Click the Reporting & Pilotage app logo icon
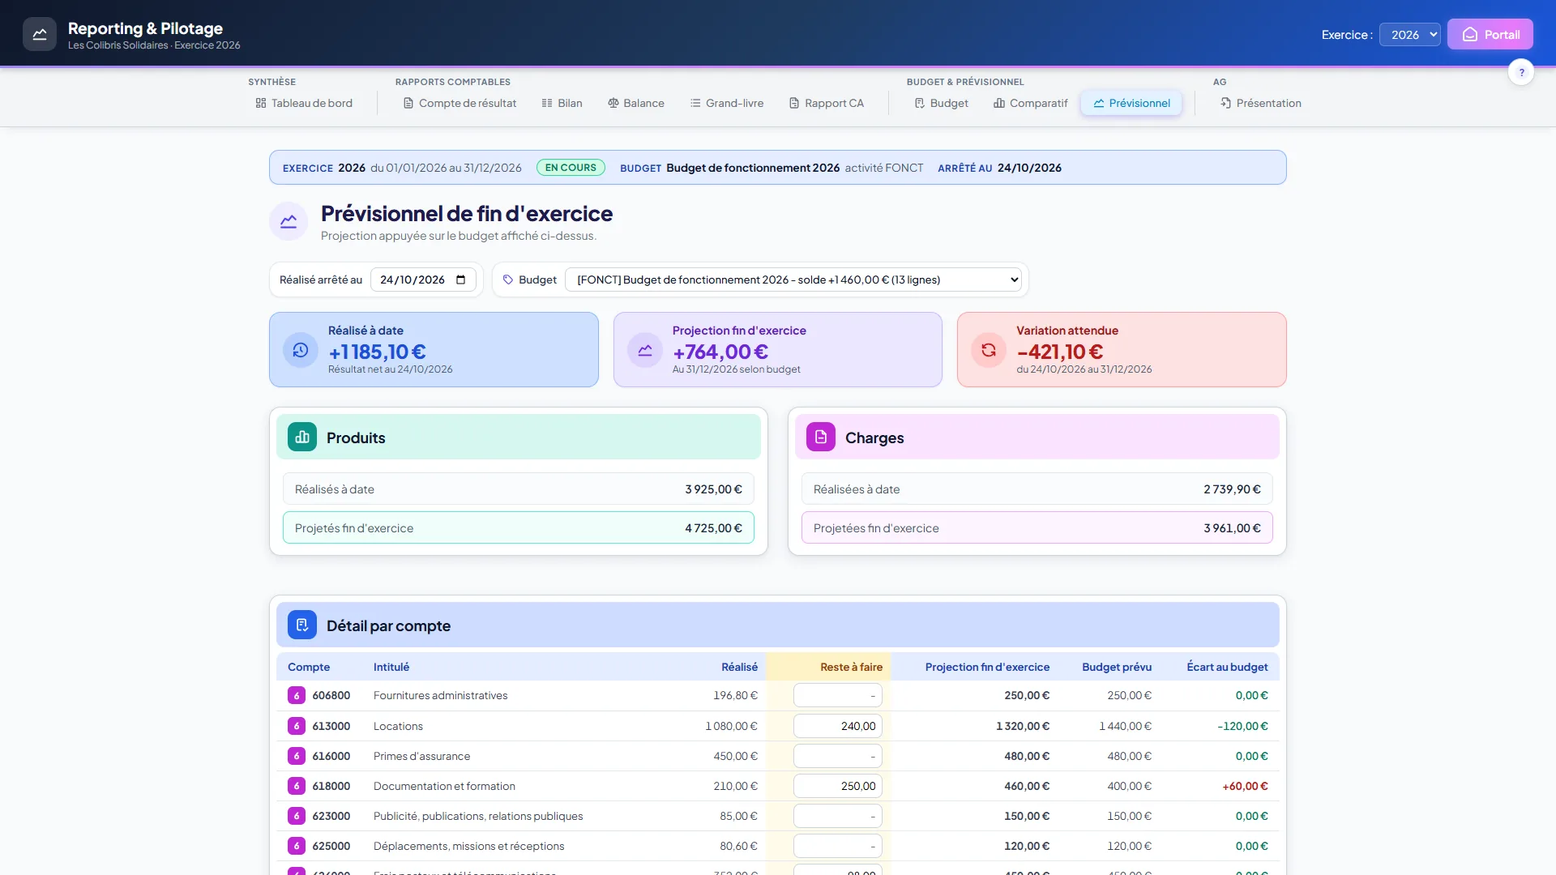 click(40, 34)
